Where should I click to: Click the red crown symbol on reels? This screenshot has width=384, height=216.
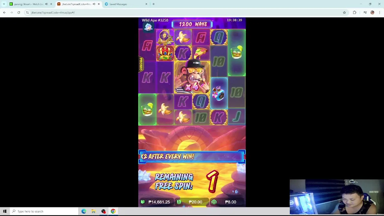tap(165, 53)
